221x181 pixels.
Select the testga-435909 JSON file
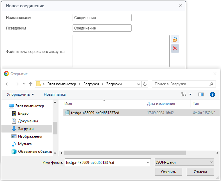click(x=95, y=113)
